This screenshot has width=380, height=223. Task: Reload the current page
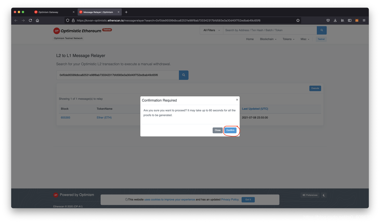click(30, 21)
